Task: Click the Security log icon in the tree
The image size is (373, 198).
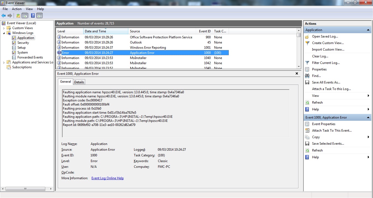Action: point(14,43)
